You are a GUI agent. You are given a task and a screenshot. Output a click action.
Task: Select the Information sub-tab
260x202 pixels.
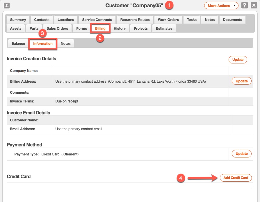[43, 44]
